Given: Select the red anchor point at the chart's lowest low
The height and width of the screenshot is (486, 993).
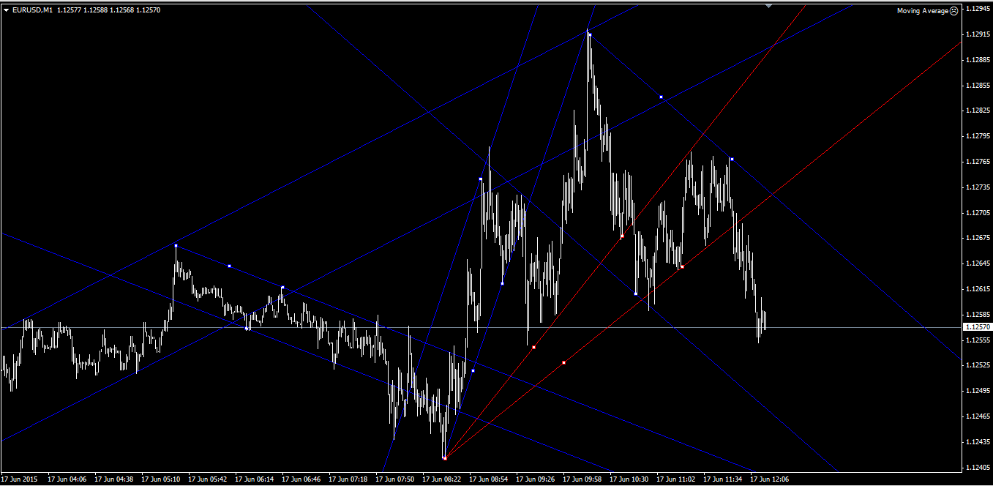Looking at the screenshot, I should pos(445,458).
